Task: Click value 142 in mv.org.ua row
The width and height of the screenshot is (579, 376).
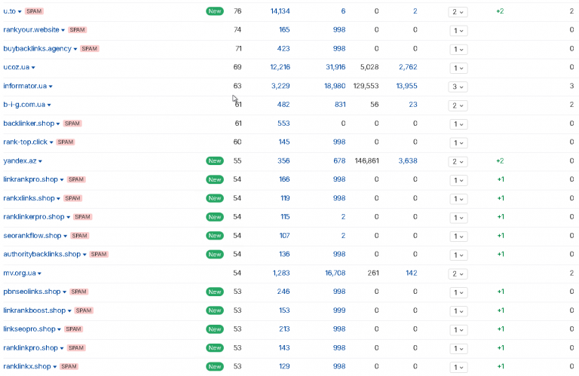Action: point(412,273)
